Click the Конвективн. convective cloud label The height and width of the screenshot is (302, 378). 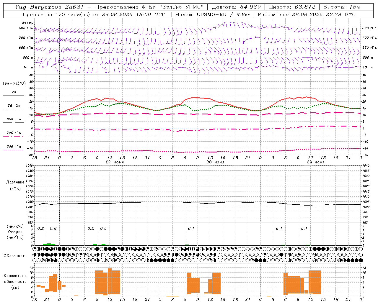click(15, 276)
